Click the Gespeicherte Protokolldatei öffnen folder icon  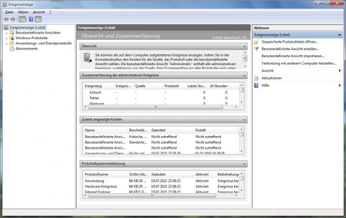point(256,42)
